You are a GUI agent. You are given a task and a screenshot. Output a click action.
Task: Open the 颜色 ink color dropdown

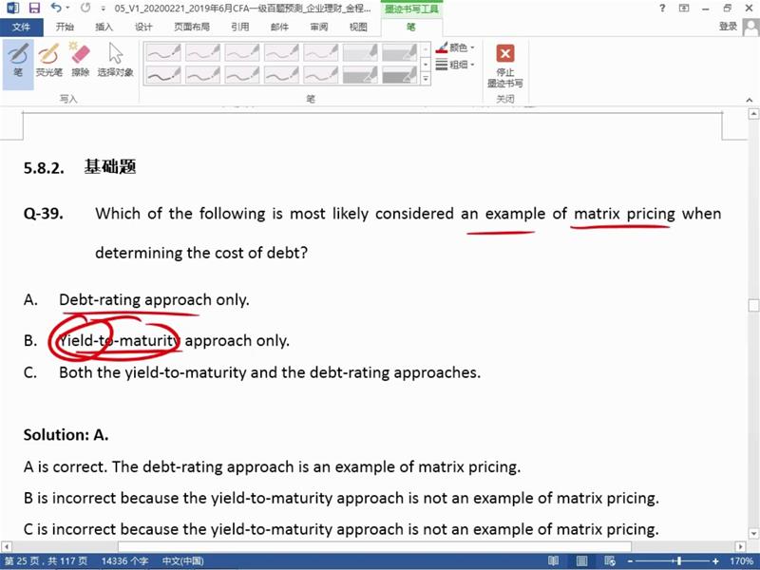[x=456, y=47]
